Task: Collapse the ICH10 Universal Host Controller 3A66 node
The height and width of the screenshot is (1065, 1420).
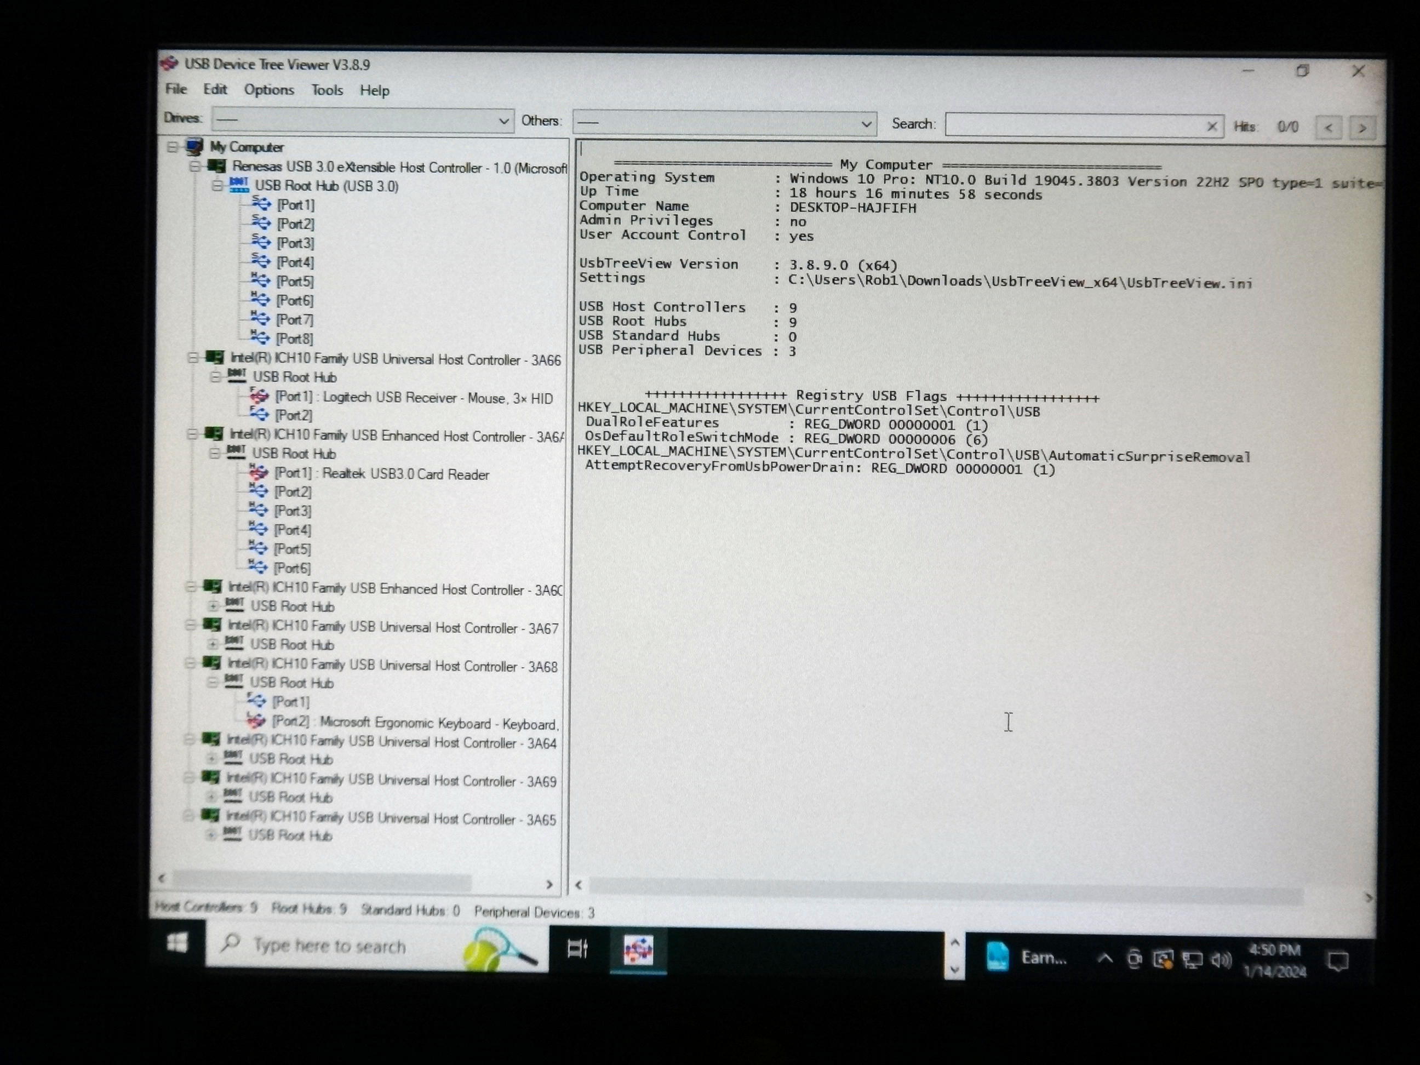Action: [193, 358]
